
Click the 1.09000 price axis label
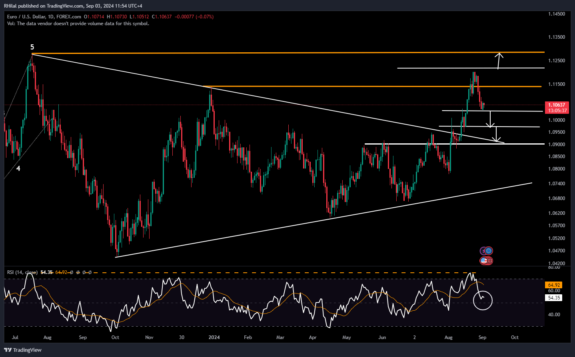(x=557, y=145)
